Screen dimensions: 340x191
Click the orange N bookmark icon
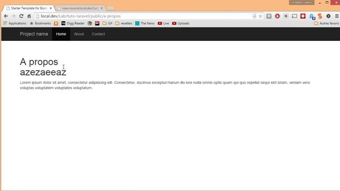56,23
